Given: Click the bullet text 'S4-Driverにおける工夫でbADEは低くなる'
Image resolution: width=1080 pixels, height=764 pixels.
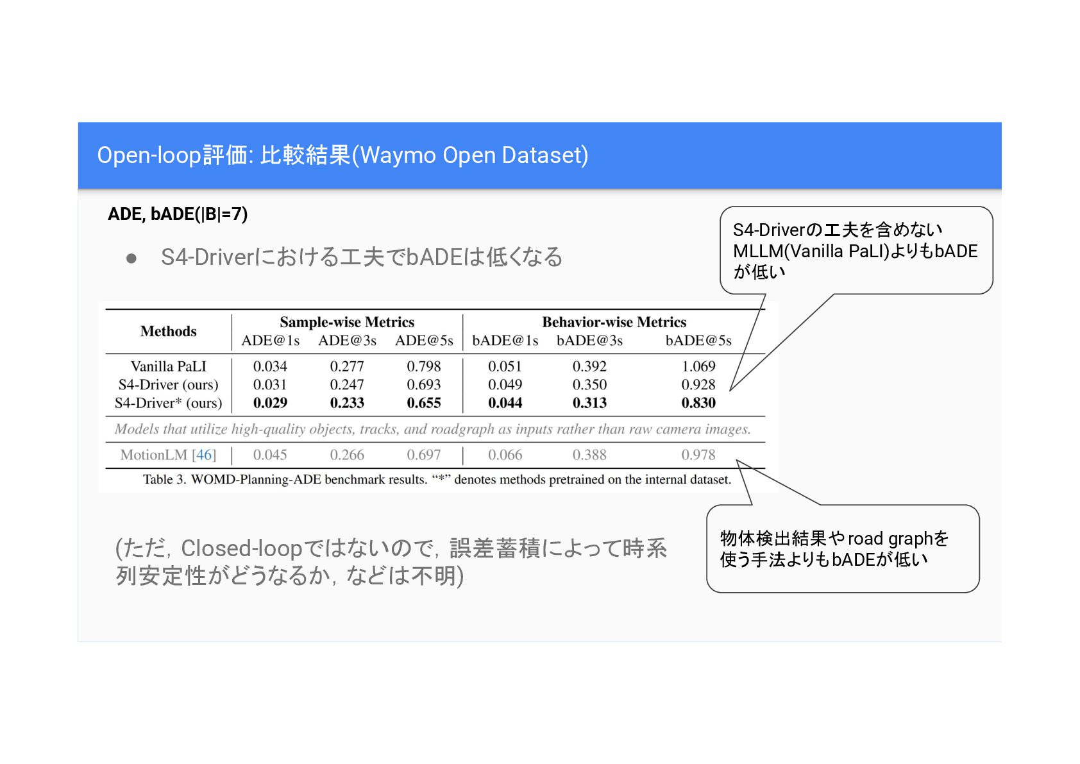Looking at the screenshot, I should [x=362, y=257].
